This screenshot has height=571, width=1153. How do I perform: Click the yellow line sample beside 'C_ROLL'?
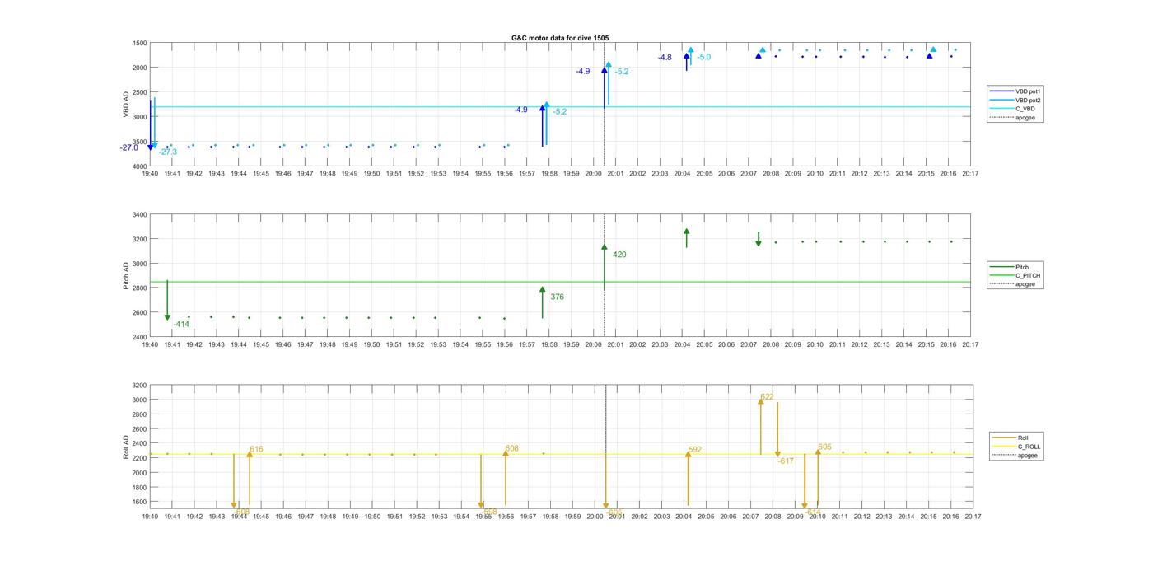point(1003,447)
